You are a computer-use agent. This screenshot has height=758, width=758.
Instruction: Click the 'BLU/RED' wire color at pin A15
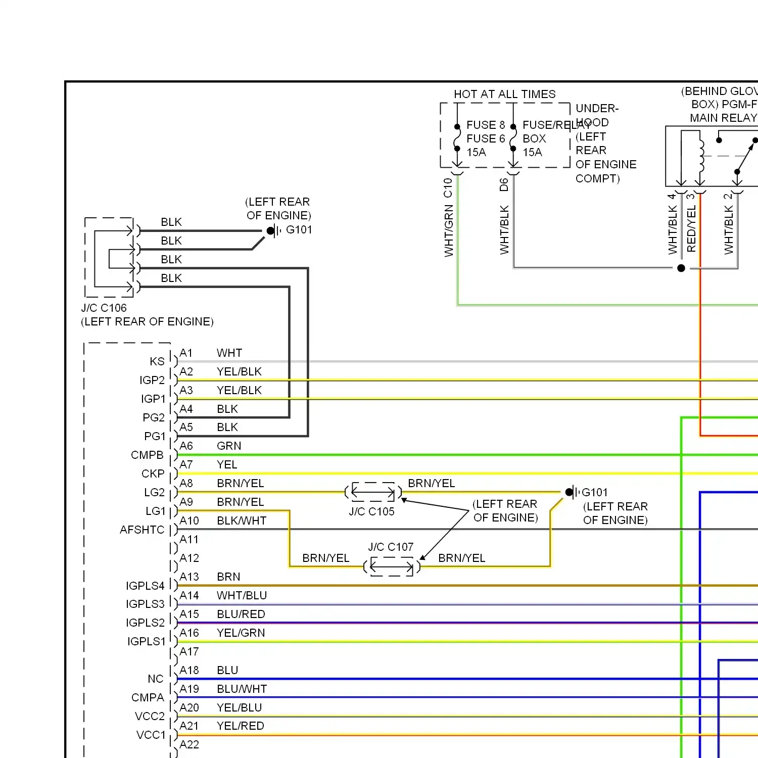click(241, 614)
